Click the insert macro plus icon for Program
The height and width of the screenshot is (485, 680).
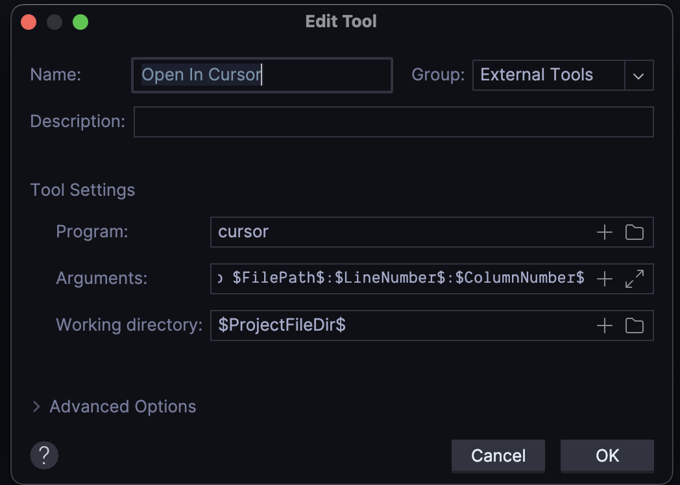click(604, 232)
